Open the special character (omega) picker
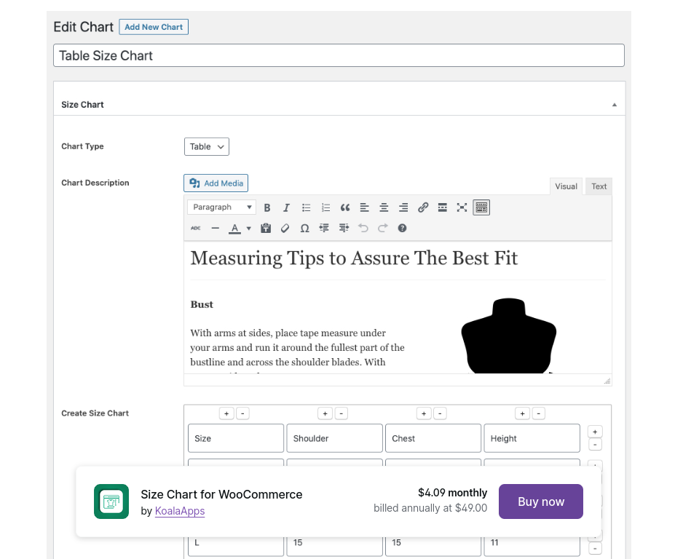Screen dimensions: 683x559 click(x=304, y=228)
